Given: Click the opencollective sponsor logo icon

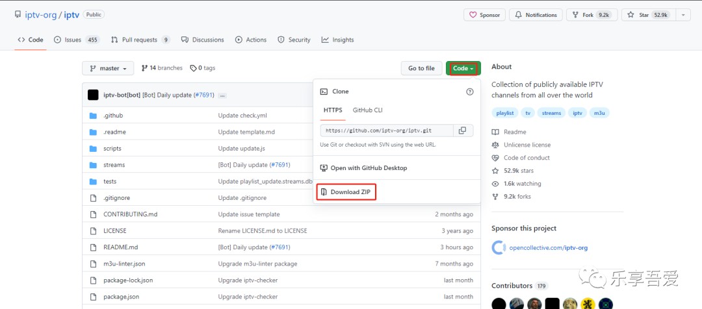Looking at the screenshot, I should pos(499,248).
